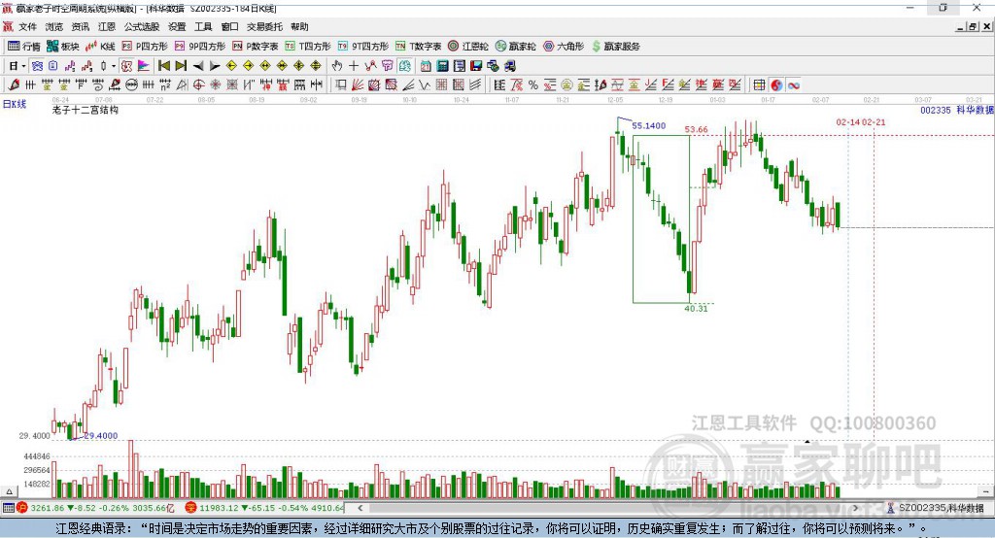
Task: Select the hand pan tool
Action: pos(337,66)
